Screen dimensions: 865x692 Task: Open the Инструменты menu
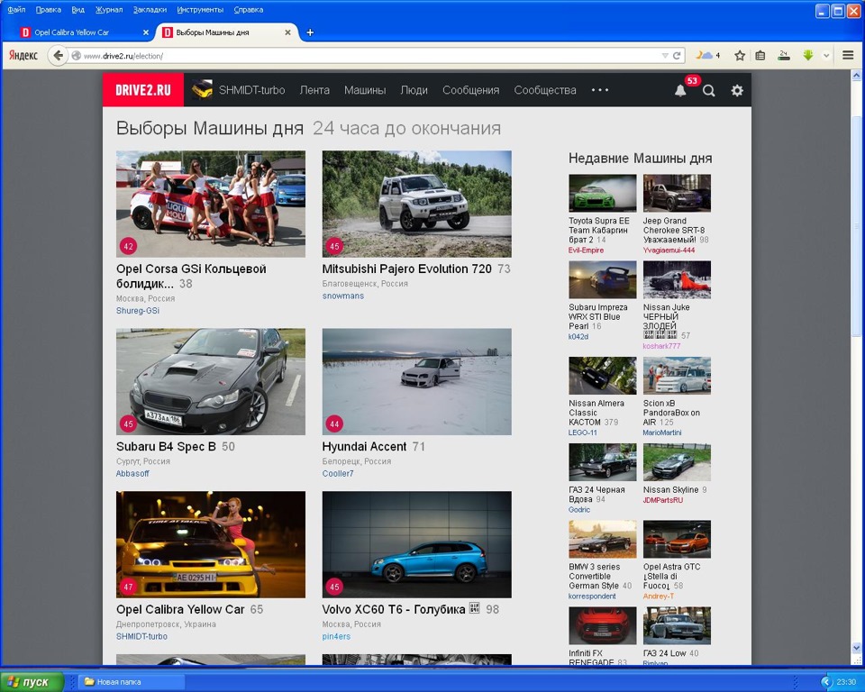pos(200,10)
